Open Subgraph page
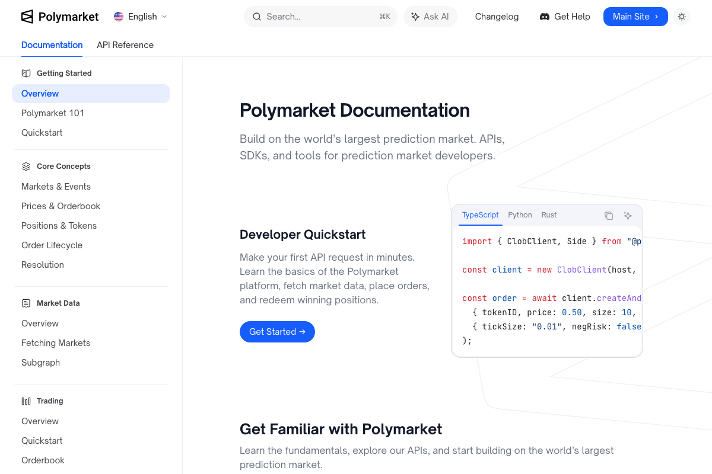 click(x=91, y=363)
